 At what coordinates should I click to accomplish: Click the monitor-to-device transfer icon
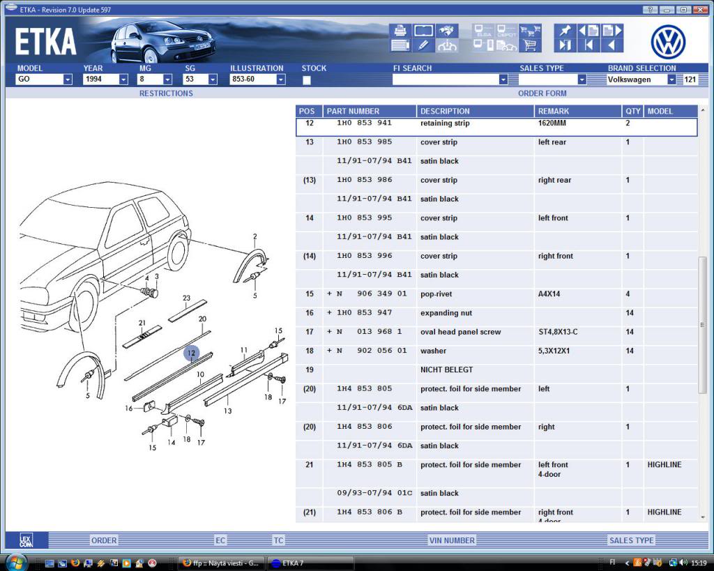[483, 45]
